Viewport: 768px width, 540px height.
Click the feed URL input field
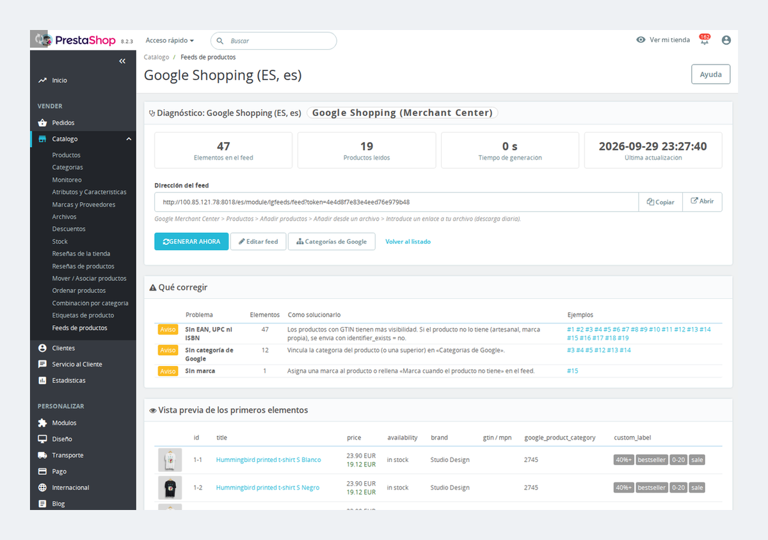[396, 202]
